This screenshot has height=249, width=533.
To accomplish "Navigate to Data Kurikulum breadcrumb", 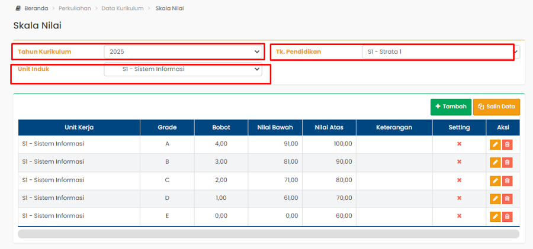I will tap(123, 9).
